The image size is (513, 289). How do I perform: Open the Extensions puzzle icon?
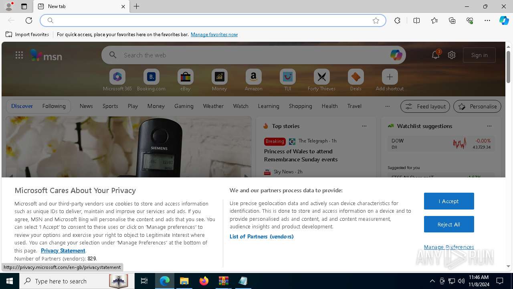(397, 20)
